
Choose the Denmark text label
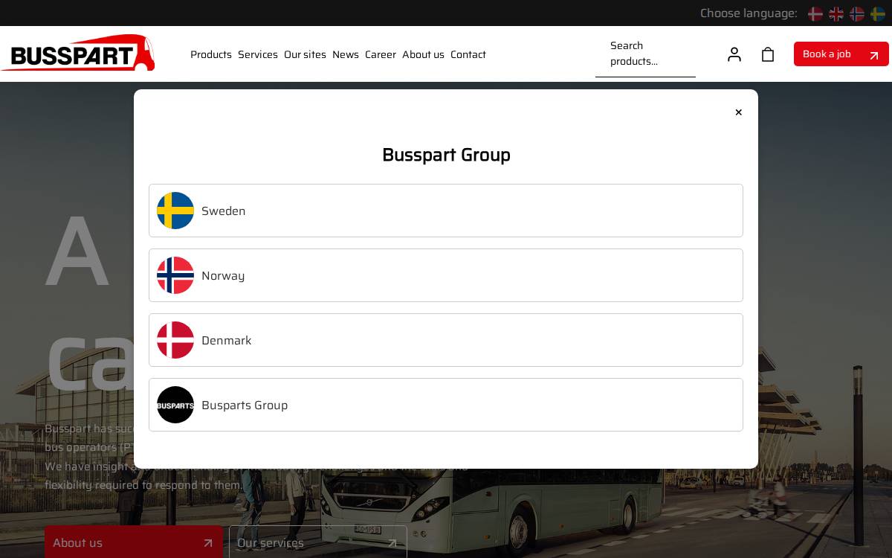227,341
